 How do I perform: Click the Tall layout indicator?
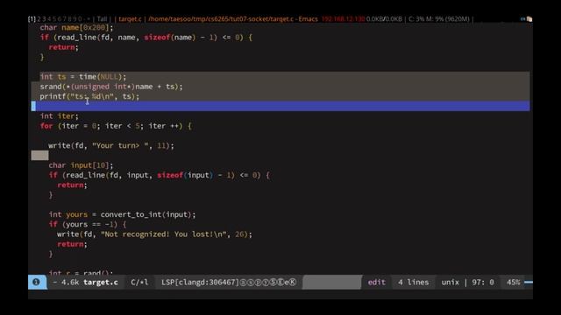(x=102, y=19)
